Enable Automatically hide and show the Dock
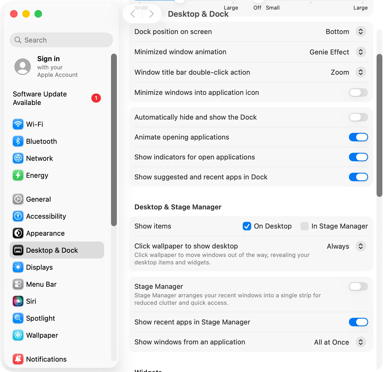 click(358, 117)
